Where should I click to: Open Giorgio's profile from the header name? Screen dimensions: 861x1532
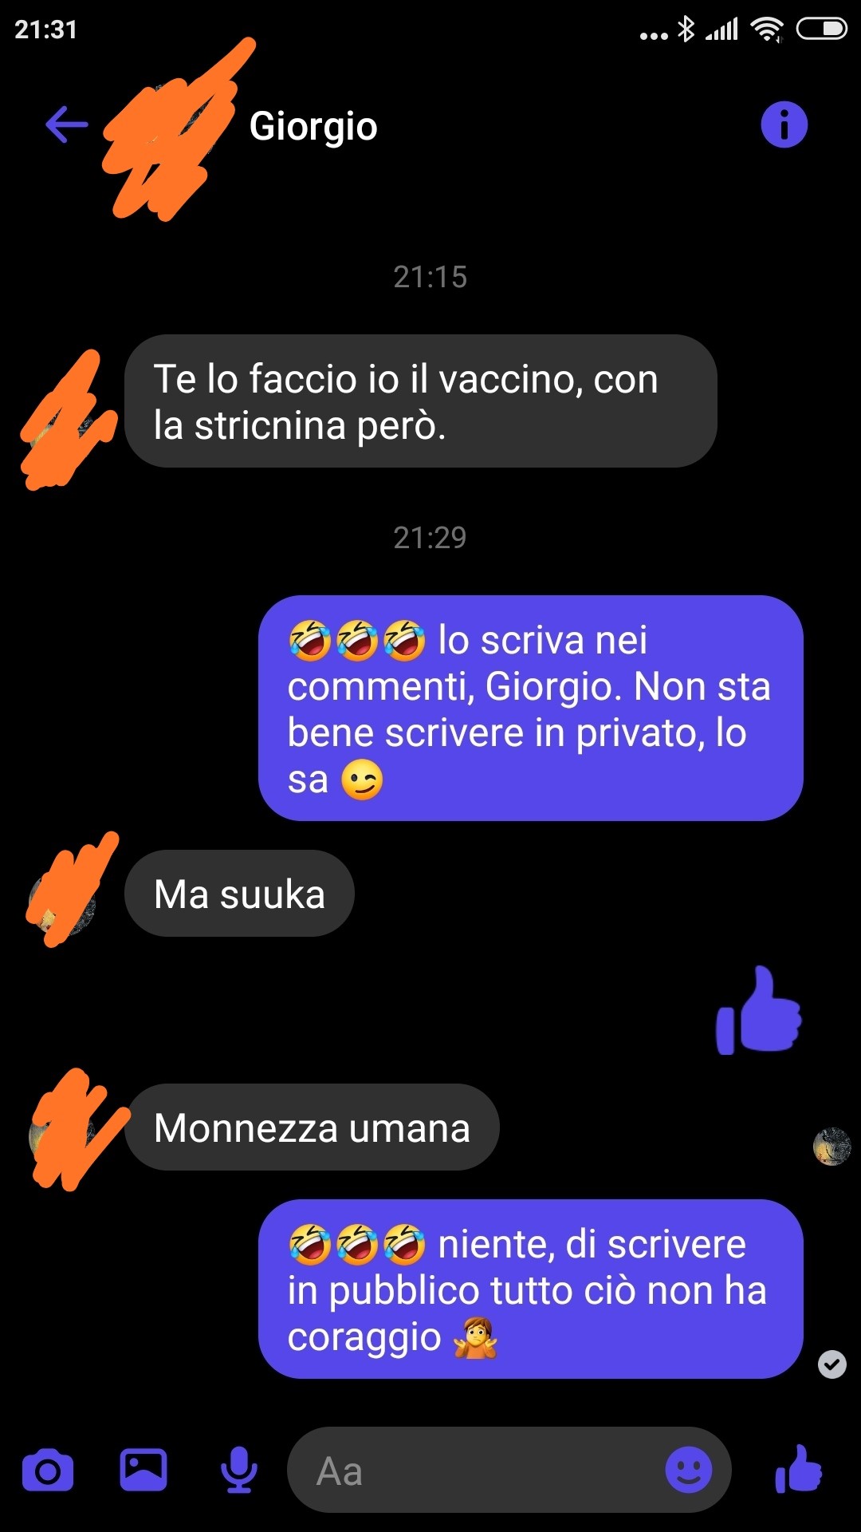(313, 126)
